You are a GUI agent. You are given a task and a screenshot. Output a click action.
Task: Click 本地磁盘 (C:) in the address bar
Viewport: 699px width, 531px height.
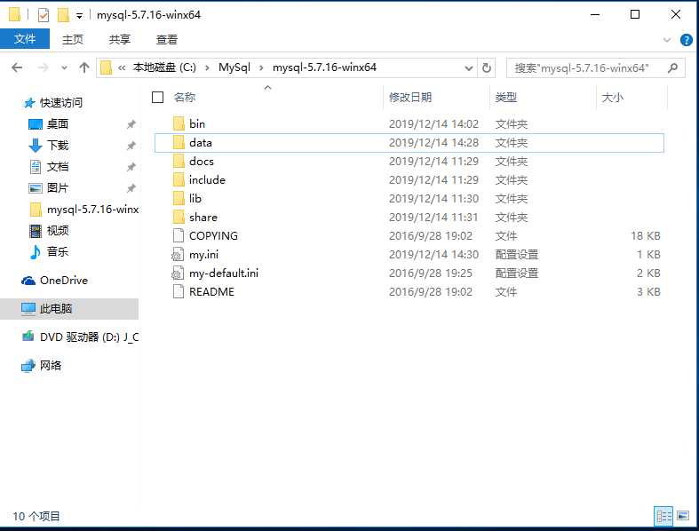(x=164, y=67)
